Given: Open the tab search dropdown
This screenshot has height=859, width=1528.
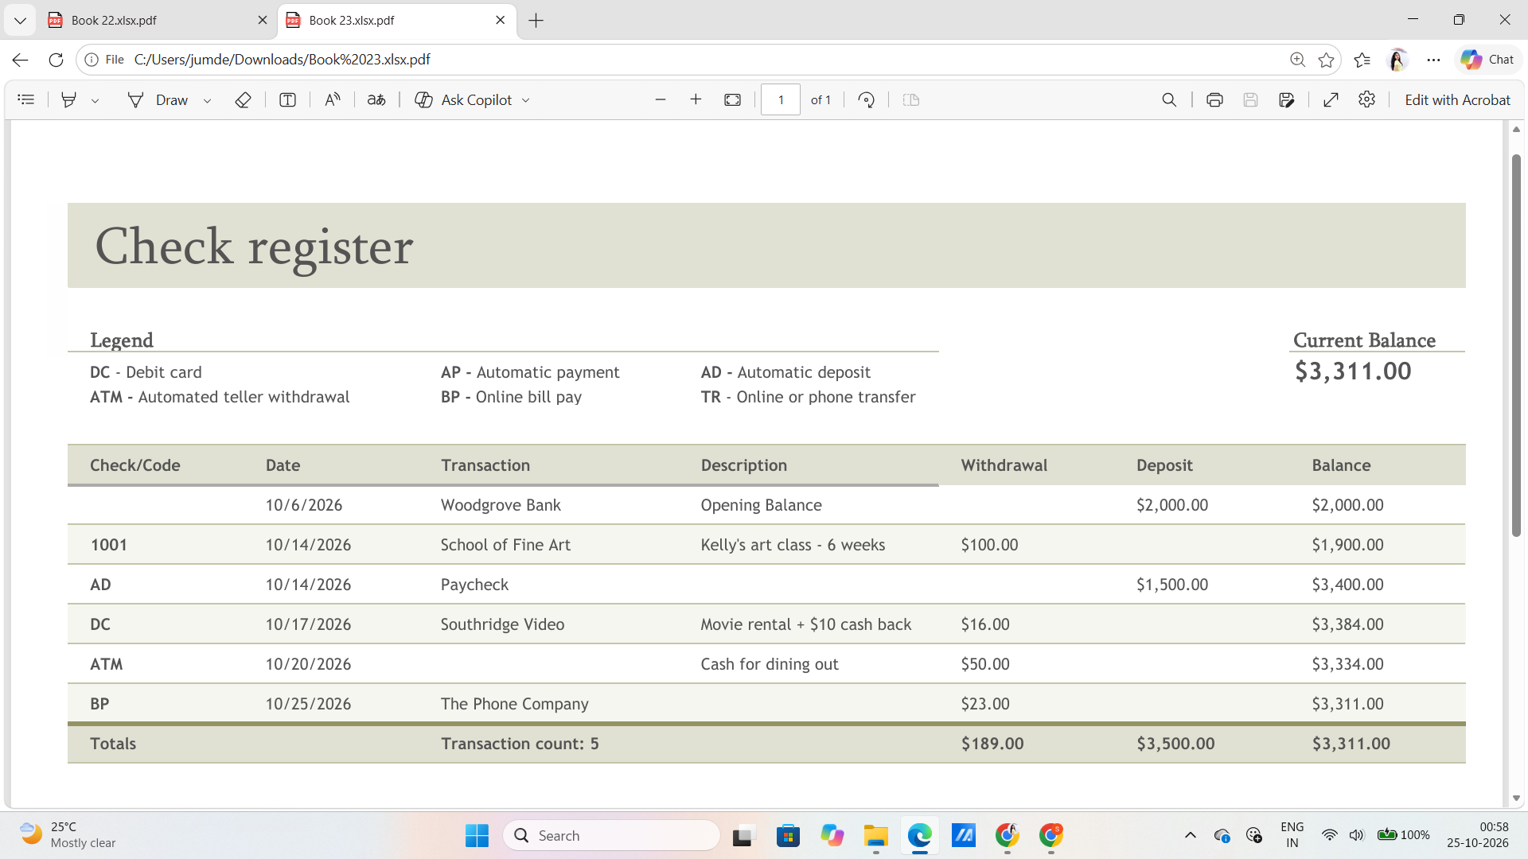Looking at the screenshot, I should [20, 21].
